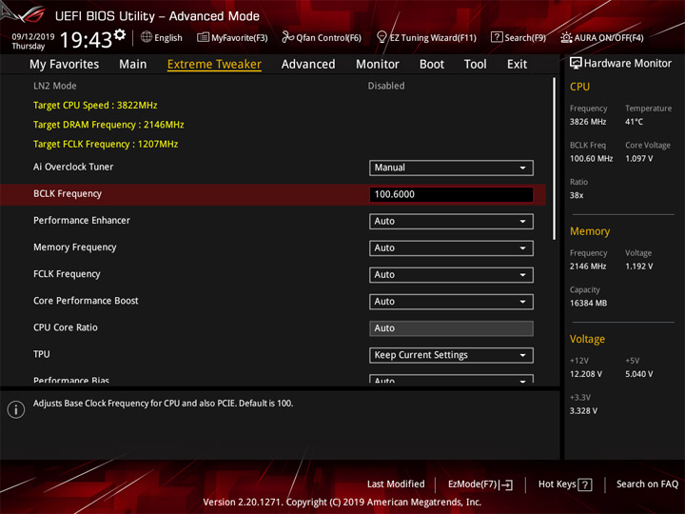Open the Search on FAQ link
This screenshot has height=514, width=685.
point(647,484)
